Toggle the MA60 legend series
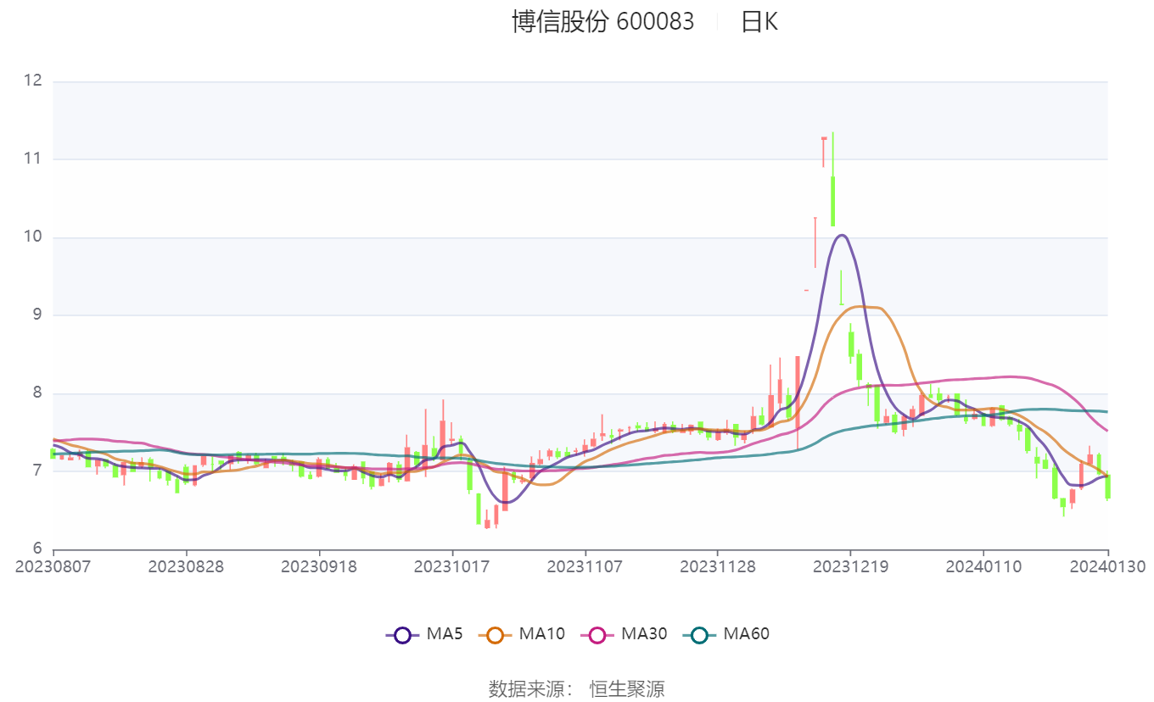The image size is (1154, 702). click(x=725, y=633)
